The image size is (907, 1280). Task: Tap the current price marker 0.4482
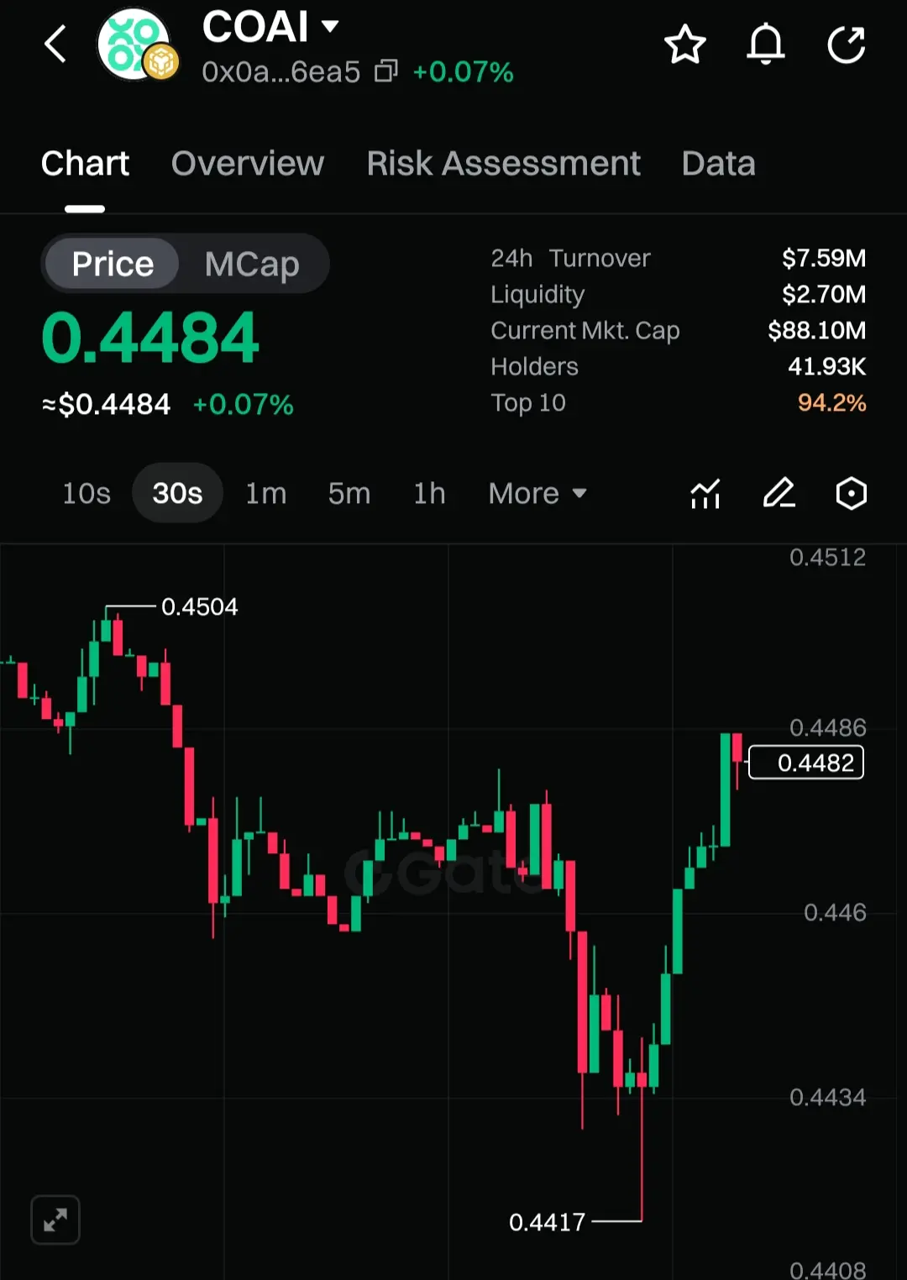tap(806, 763)
